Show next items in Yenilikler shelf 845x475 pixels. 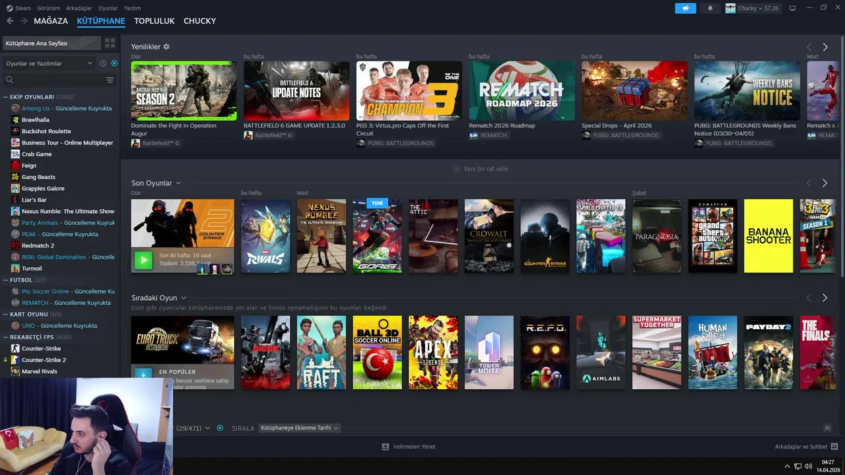825,47
